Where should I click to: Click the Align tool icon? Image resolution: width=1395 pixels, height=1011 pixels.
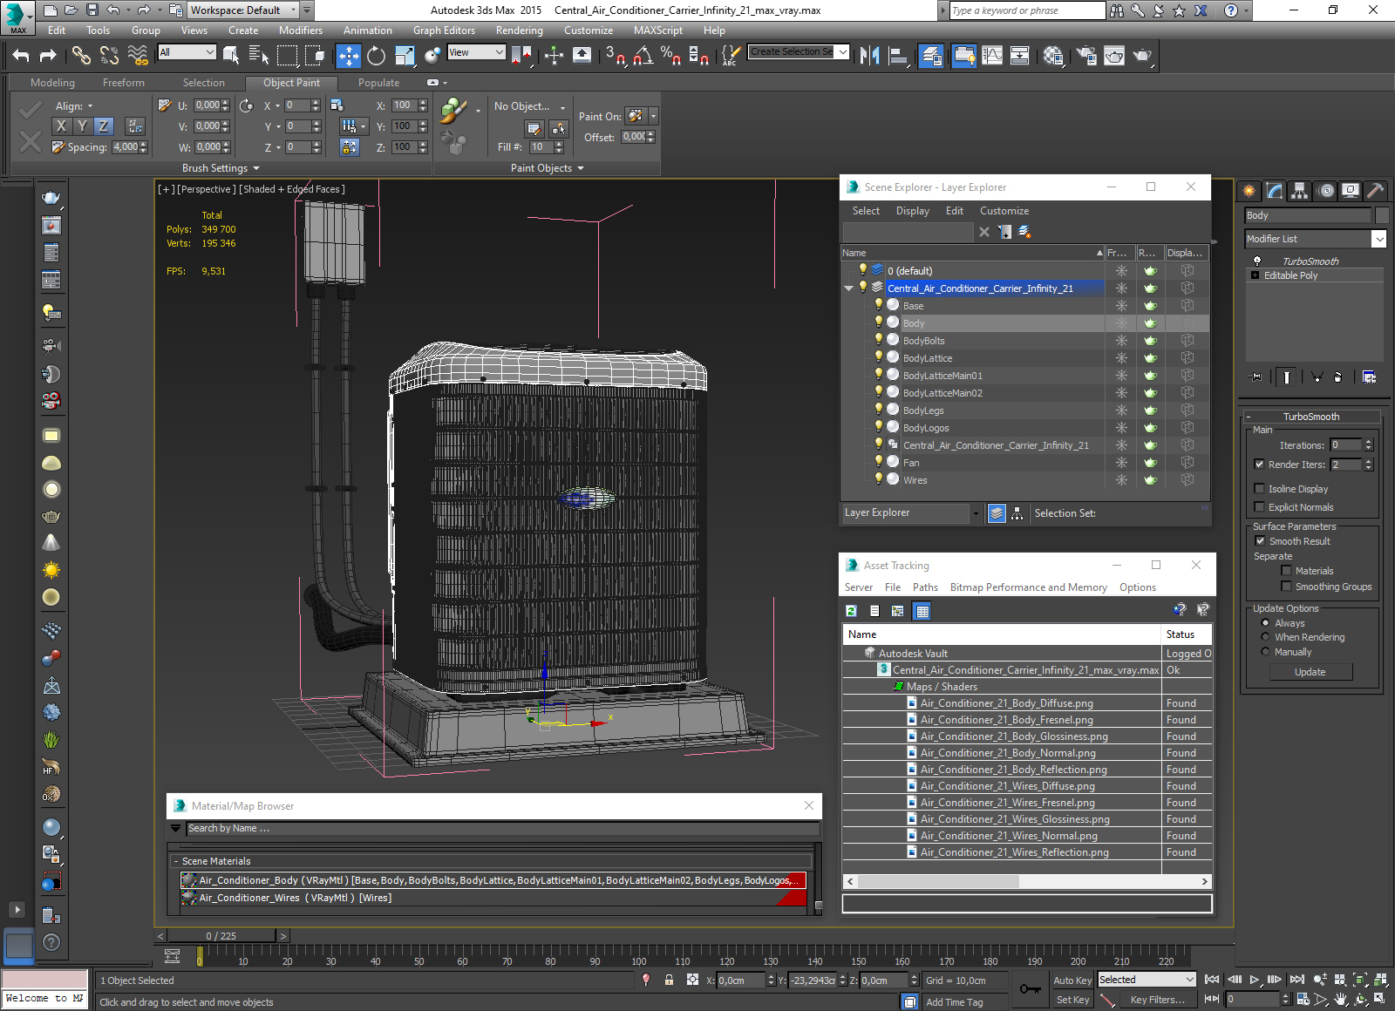click(x=898, y=56)
